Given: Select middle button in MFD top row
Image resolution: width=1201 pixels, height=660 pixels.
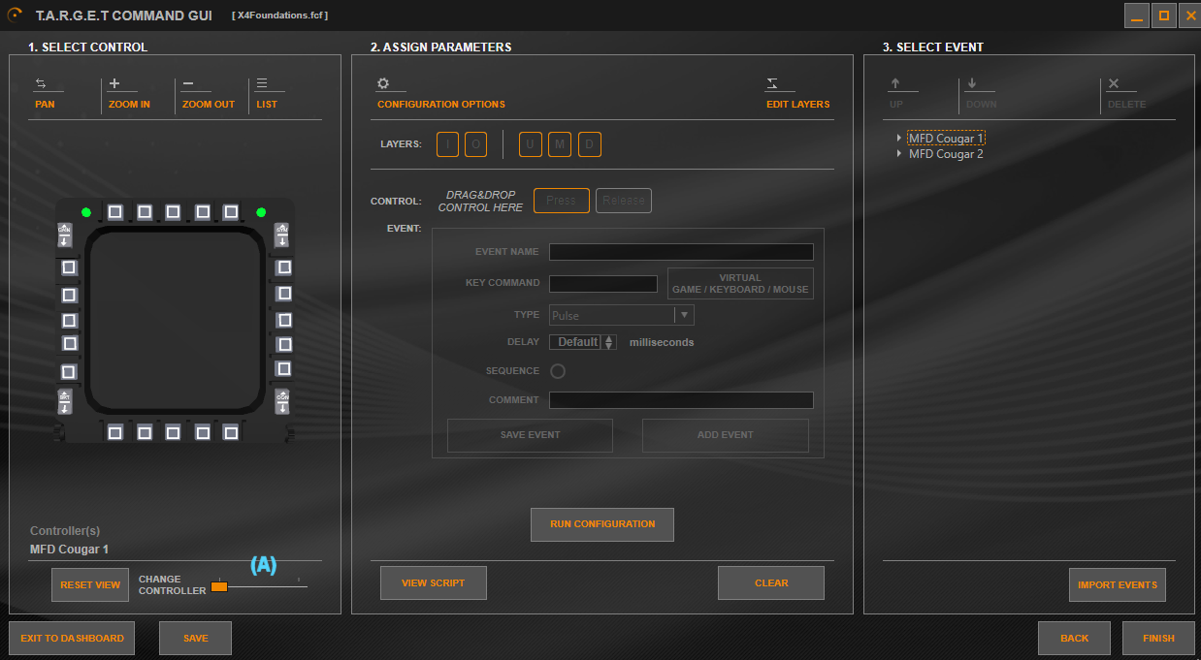Looking at the screenshot, I should (173, 211).
